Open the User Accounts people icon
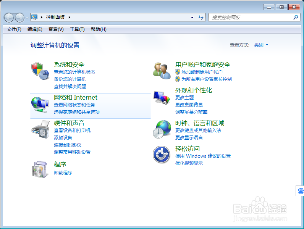Image resolution: width=304 pixels, height=229 pixels. click(x=162, y=71)
